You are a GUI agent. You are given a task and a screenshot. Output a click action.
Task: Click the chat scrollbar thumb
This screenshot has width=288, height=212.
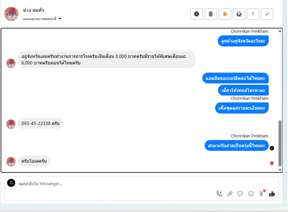[x=280, y=143]
